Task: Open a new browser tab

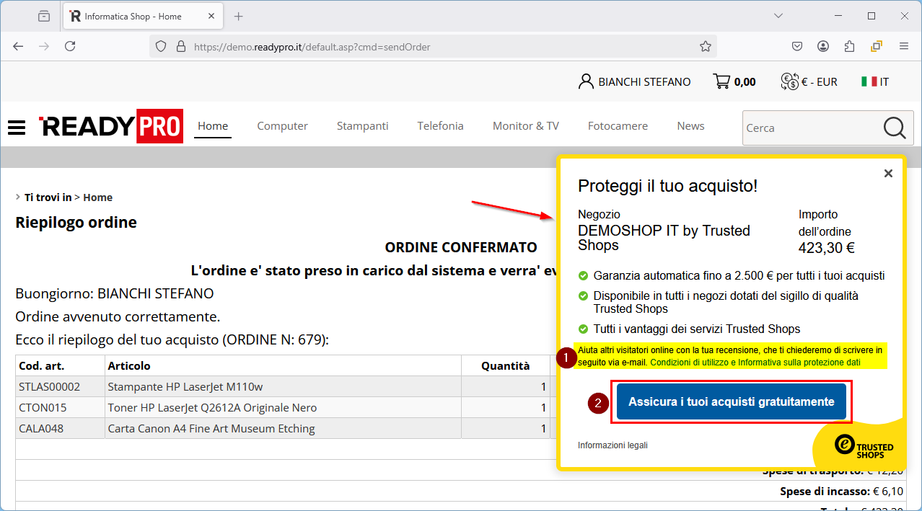Action: click(239, 16)
